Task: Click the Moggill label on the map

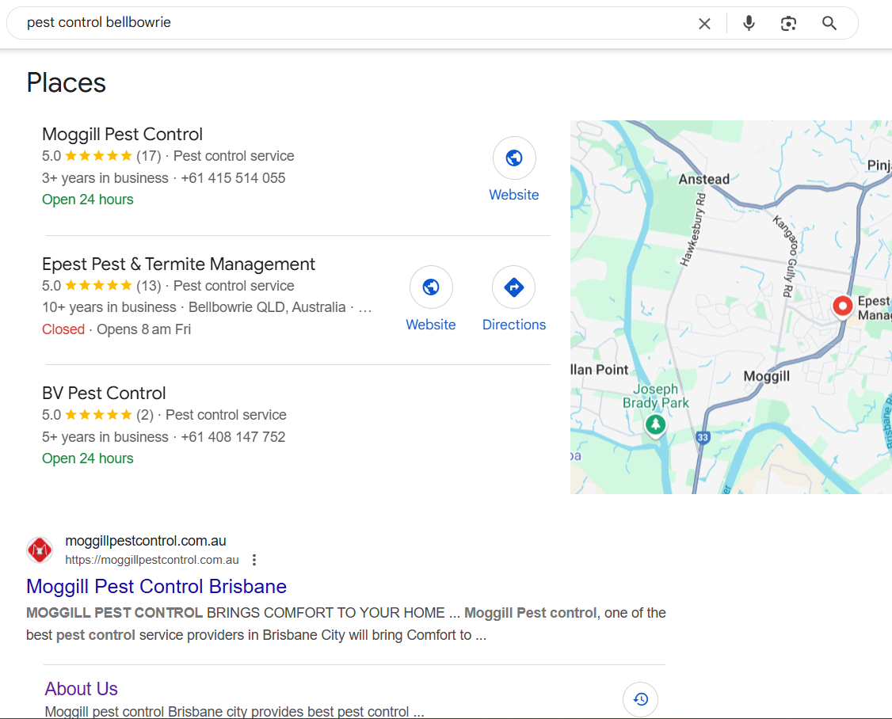Action: point(766,376)
